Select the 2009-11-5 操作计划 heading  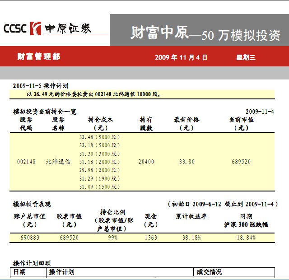coord(40,85)
